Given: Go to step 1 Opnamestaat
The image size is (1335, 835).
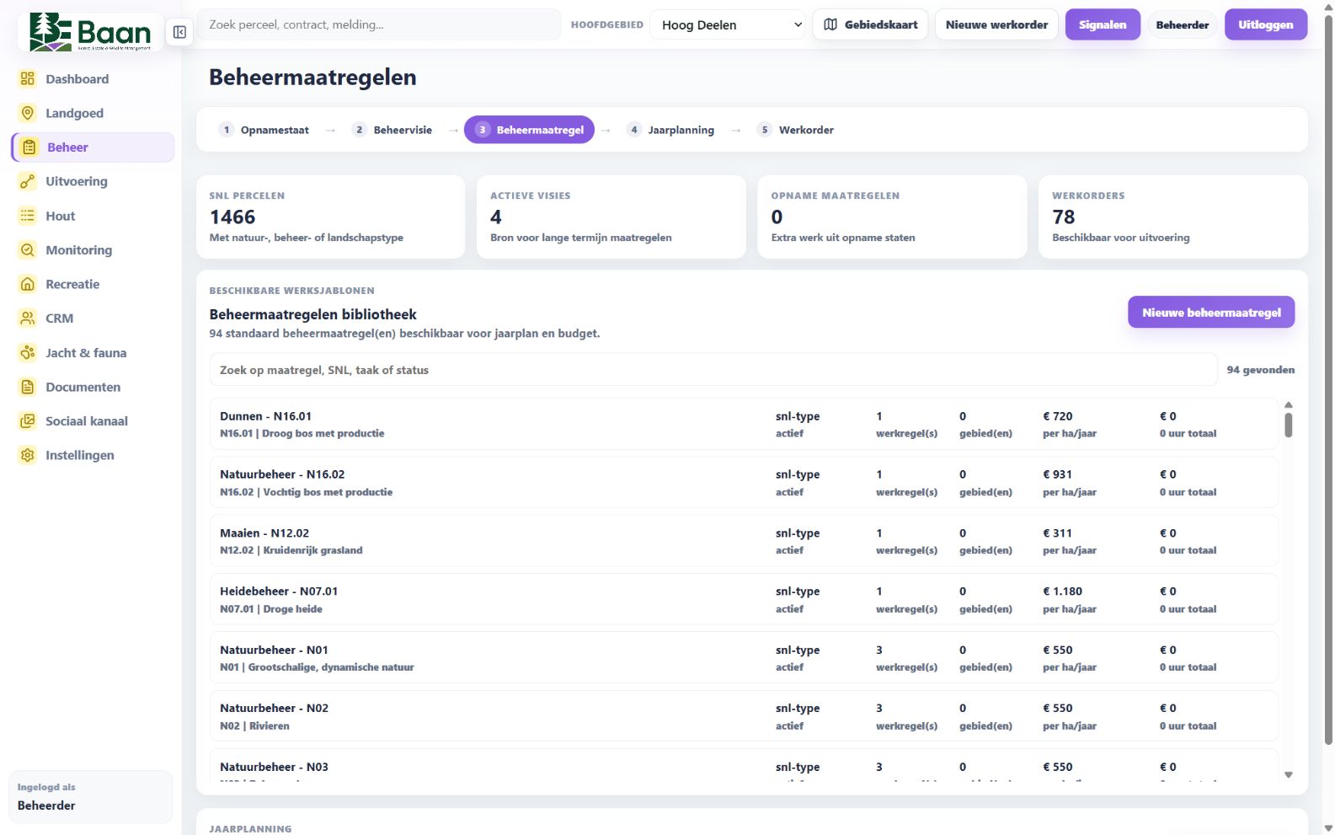Looking at the screenshot, I should tap(264, 130).
